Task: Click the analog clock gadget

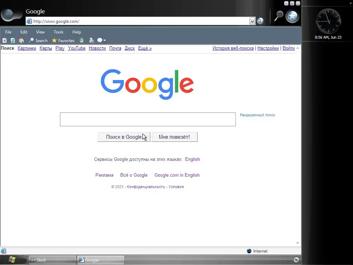Action: click(x=329, y=21)
